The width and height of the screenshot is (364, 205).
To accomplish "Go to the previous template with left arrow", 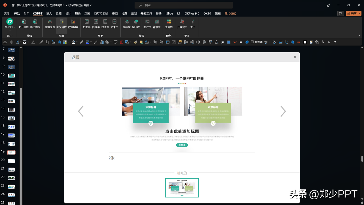I will pyautogui.click(x=81, y=111).
